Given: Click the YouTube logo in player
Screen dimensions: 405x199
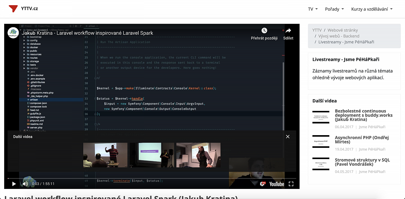Looking at the screenshot, I should pyautogui.click(x=277, y=184).
